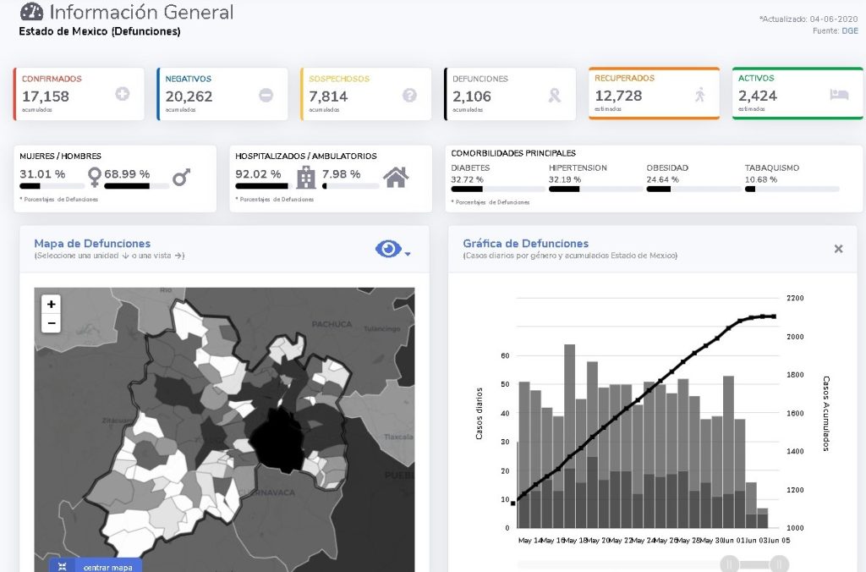Click the dashboard gauge icon beside Información General

pyautogui.click(x=31, y=13)
